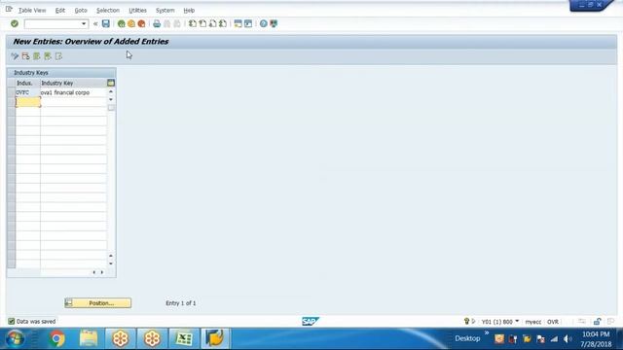The width and height of the screenshot is (623, 350).
Task: Click the Select Block icon in the application toolbar
Action: 48,56
